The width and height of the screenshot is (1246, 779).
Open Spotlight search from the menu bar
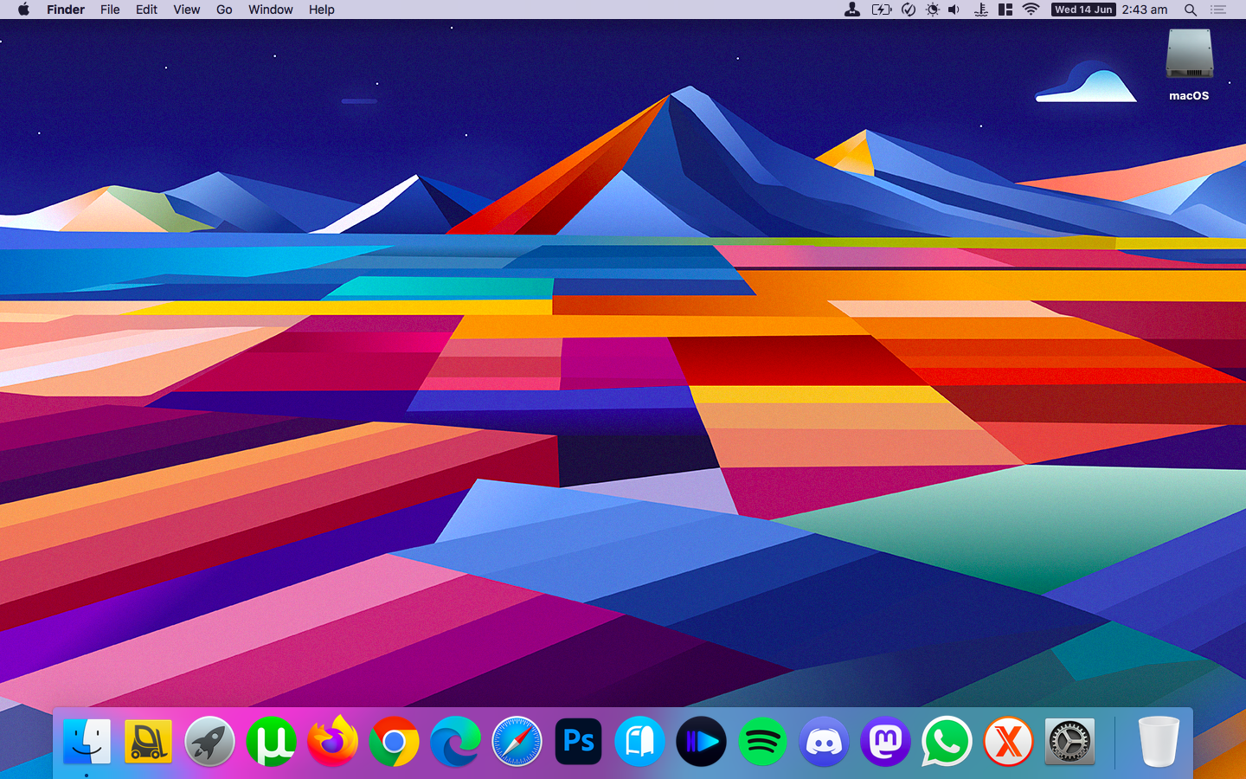[1191, 10]
